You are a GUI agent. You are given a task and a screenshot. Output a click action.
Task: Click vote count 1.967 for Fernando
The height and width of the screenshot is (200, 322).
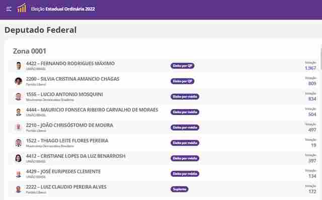click(x=310, y=68)
